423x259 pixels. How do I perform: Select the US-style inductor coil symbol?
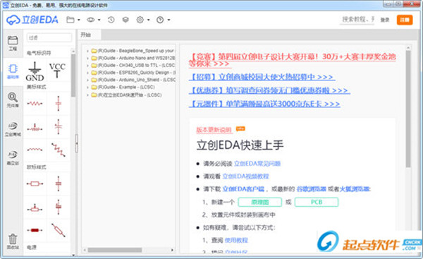click(x=35, y=150)
